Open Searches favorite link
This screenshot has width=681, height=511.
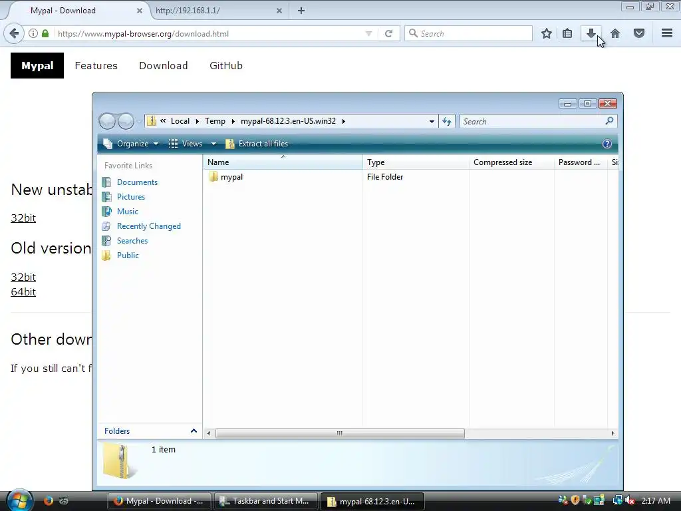pyautogui.click(x=132, y=241)
